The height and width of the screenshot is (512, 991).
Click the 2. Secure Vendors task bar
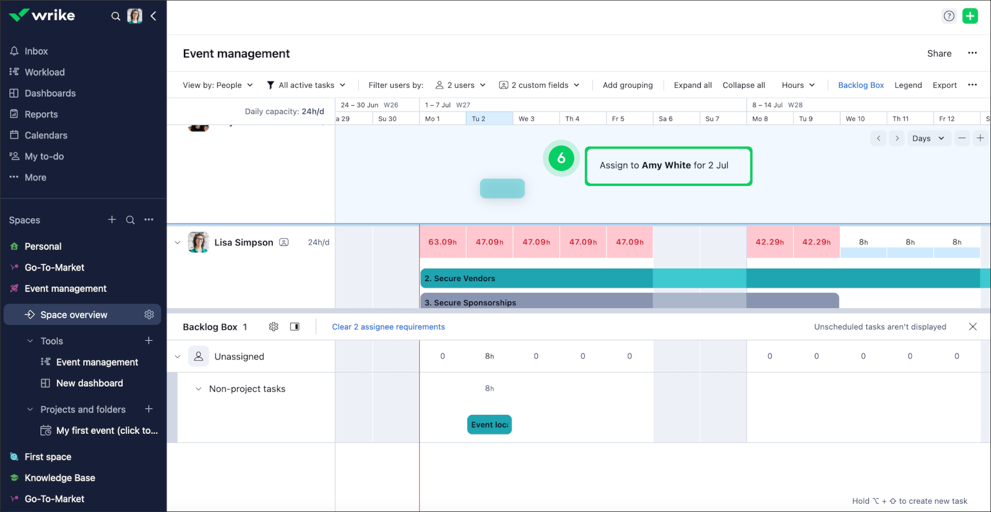tap(705, 278)
